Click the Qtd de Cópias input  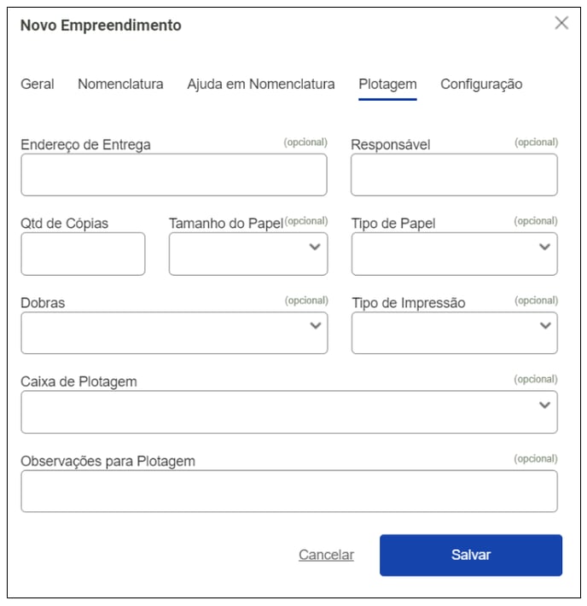pos(83,254)
